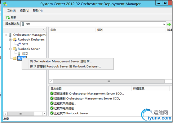173x123 pixels.
Task: Click log entry 已枚举完集成包
Action: 64,108
